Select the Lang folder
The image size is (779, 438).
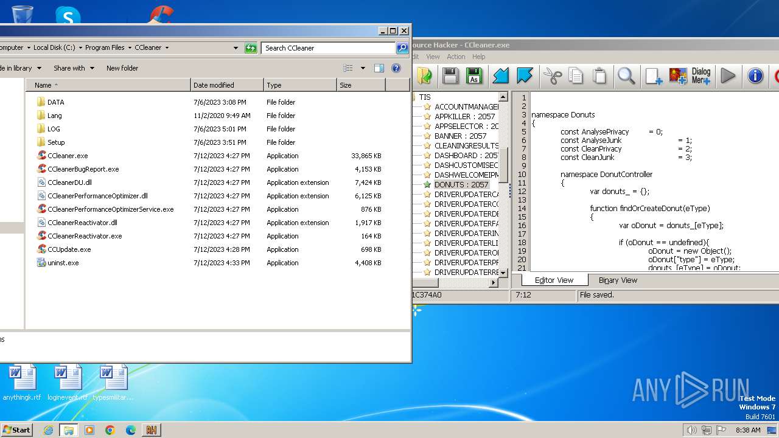pyautogui.click(x=54, y=116)
